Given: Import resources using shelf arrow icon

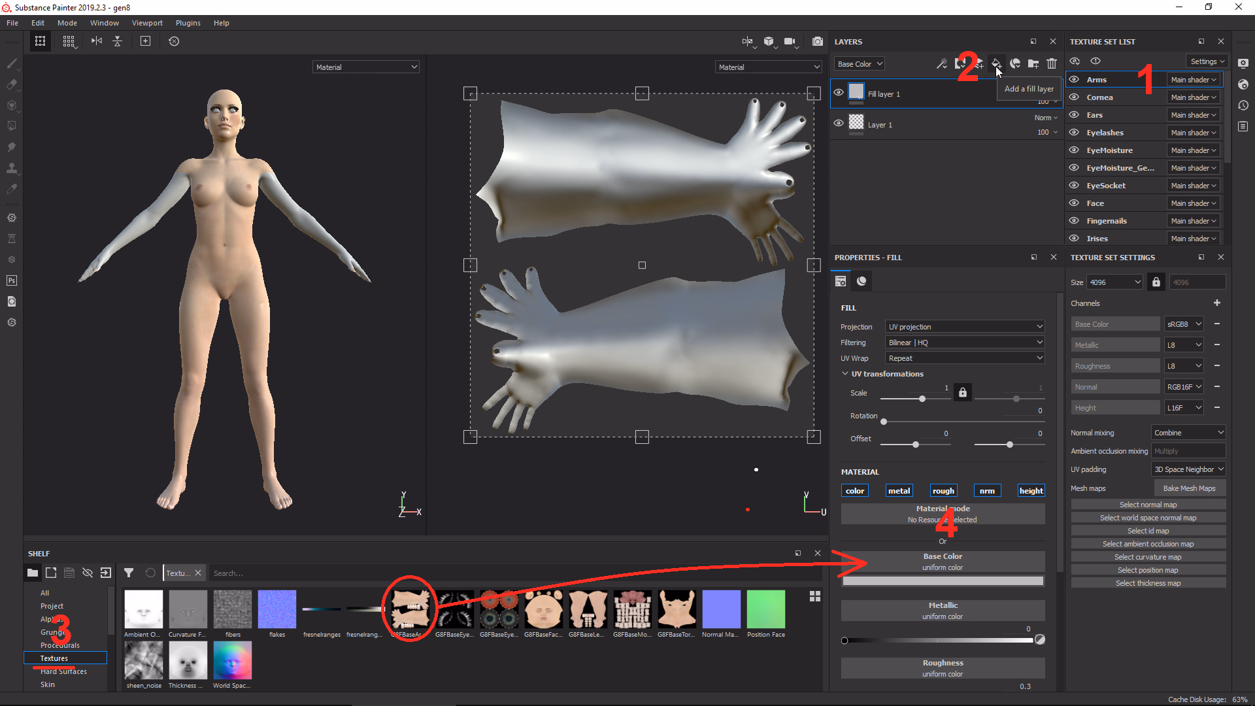Looking at the screenshot, I should pyautogui.click(x=106, y=573).
